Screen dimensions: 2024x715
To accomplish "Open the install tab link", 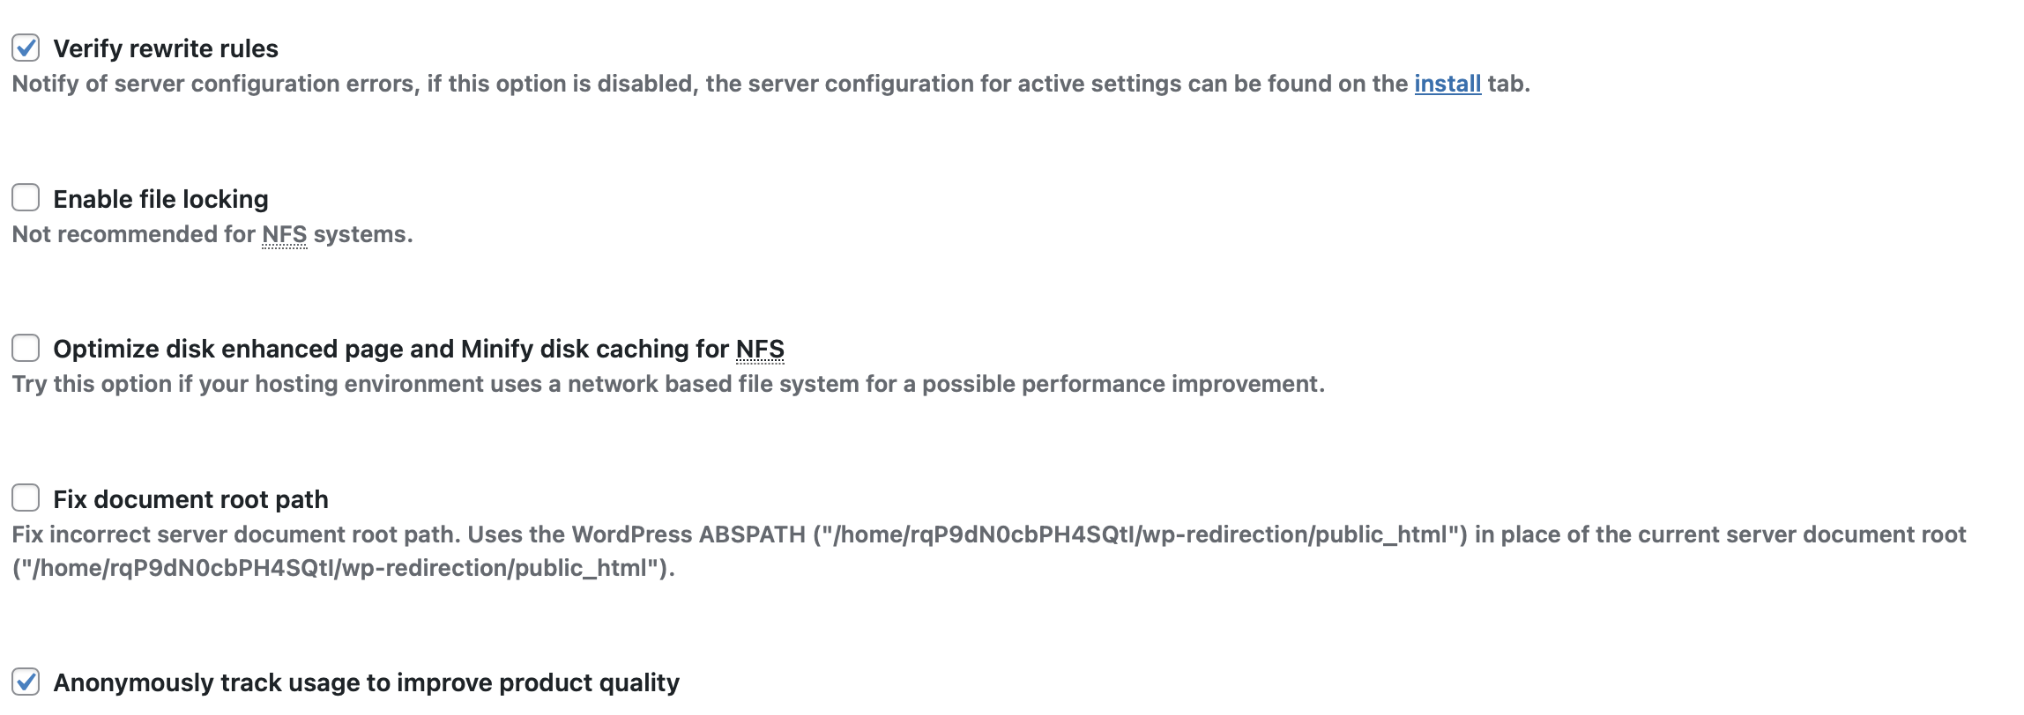I will pos(1447,84).
